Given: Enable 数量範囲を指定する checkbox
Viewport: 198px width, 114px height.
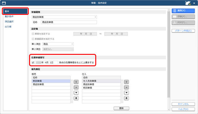Looking at the screenshot, I should (33, 39).
